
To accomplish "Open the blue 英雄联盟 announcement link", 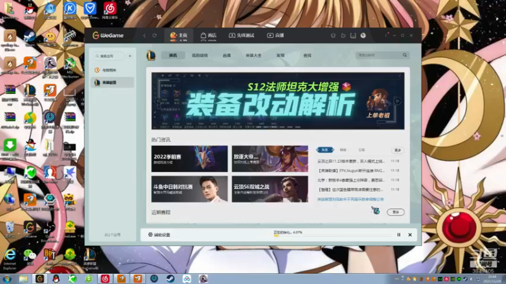I will (350, 199).
